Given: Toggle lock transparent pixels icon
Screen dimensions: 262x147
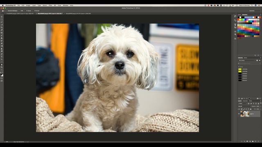Looking at the screenshot, I should click(x=242, y=109).
